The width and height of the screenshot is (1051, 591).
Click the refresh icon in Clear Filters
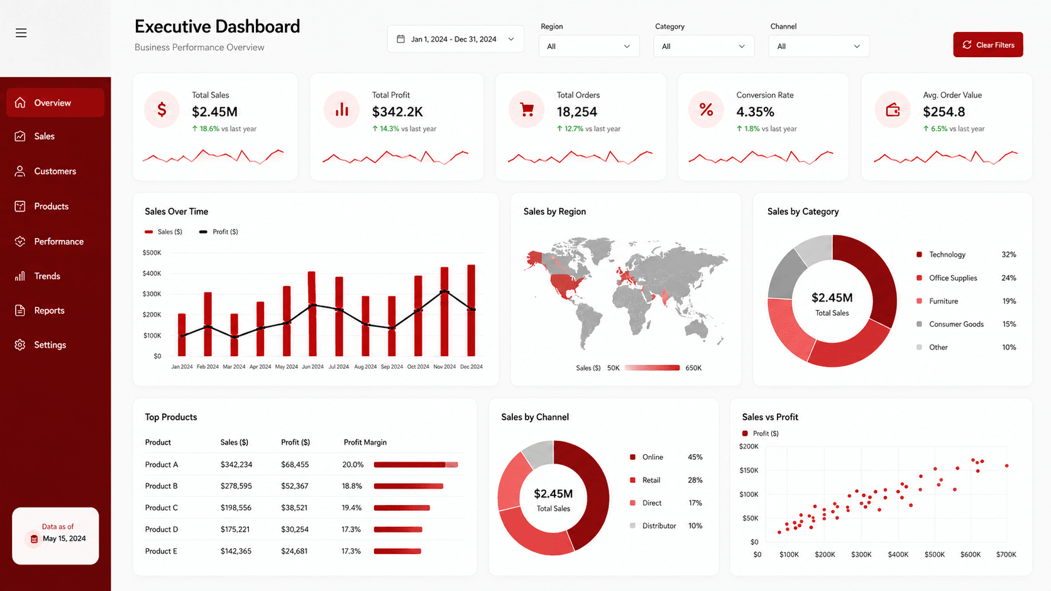click(x=967, y=45)
